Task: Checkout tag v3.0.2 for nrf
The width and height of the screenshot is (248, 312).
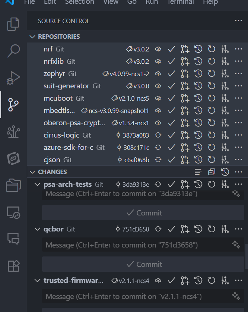Action: tap(138, 49)
